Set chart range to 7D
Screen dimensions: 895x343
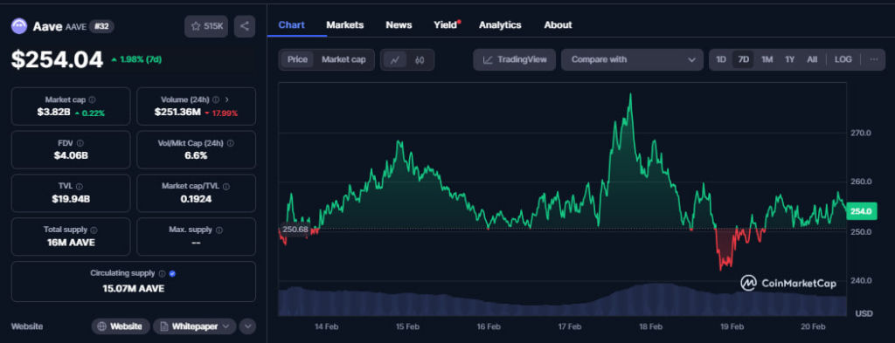(x=743, y=59)
